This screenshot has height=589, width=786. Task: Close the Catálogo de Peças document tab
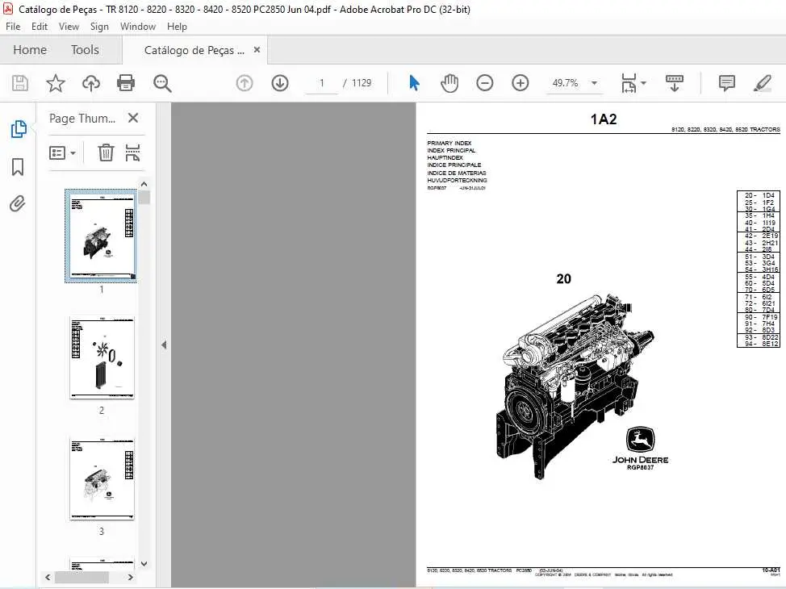257,50
